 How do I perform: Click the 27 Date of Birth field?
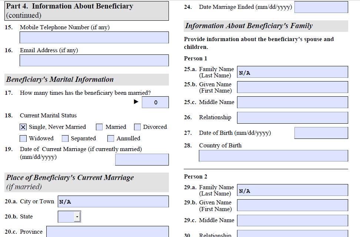click(321, 133)
